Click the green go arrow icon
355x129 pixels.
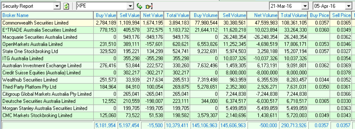(x=139, y=6)
